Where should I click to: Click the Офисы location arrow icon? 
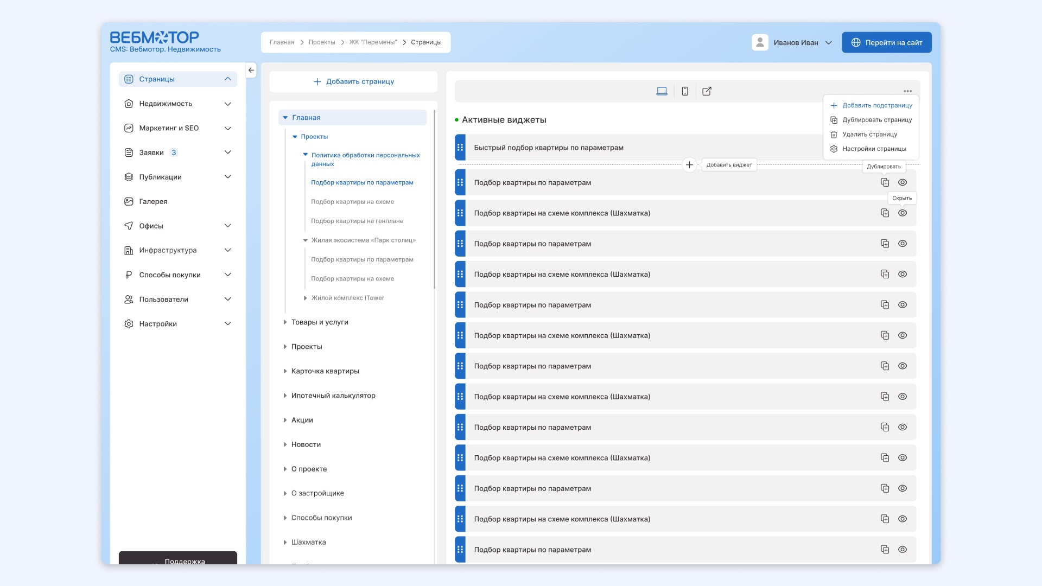tap(129, 226)
